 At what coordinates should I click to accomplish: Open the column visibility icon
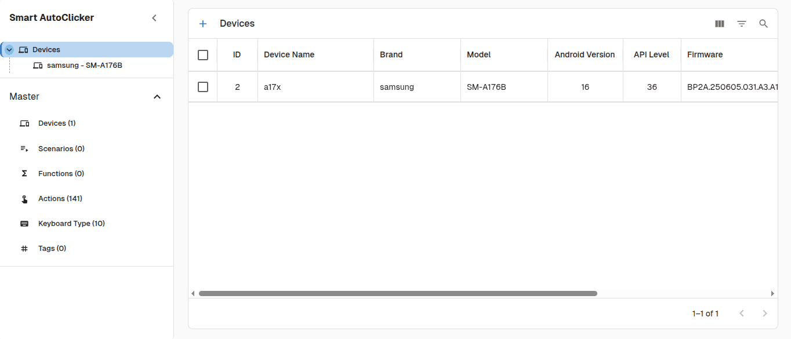pos(720,24)
